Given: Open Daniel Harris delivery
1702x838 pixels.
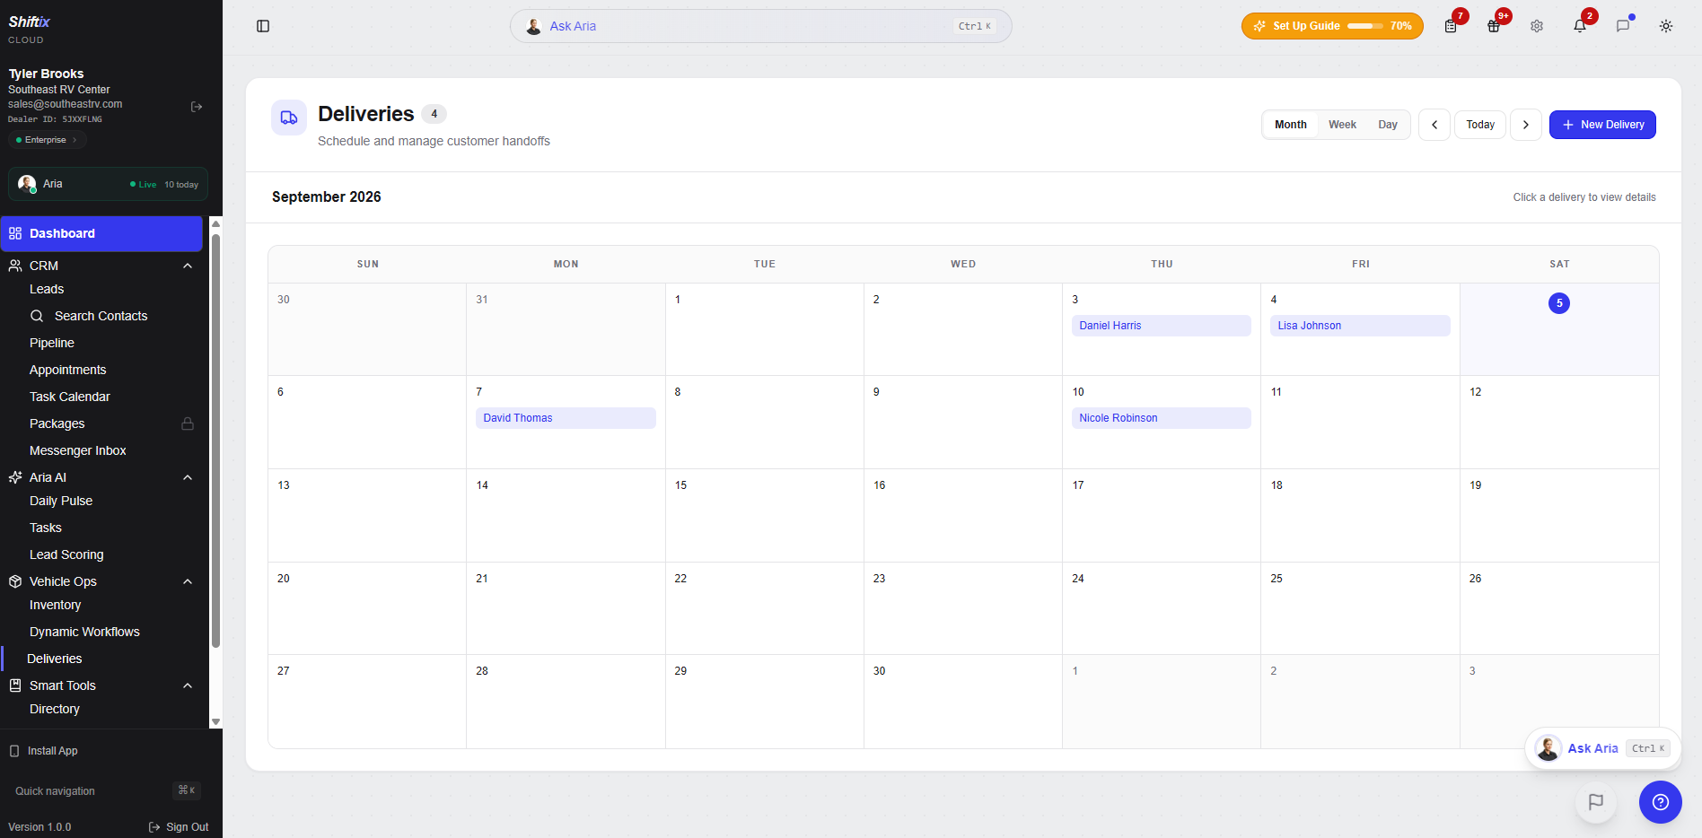Looking at the screenshot, I should [x=1161, y=326].
